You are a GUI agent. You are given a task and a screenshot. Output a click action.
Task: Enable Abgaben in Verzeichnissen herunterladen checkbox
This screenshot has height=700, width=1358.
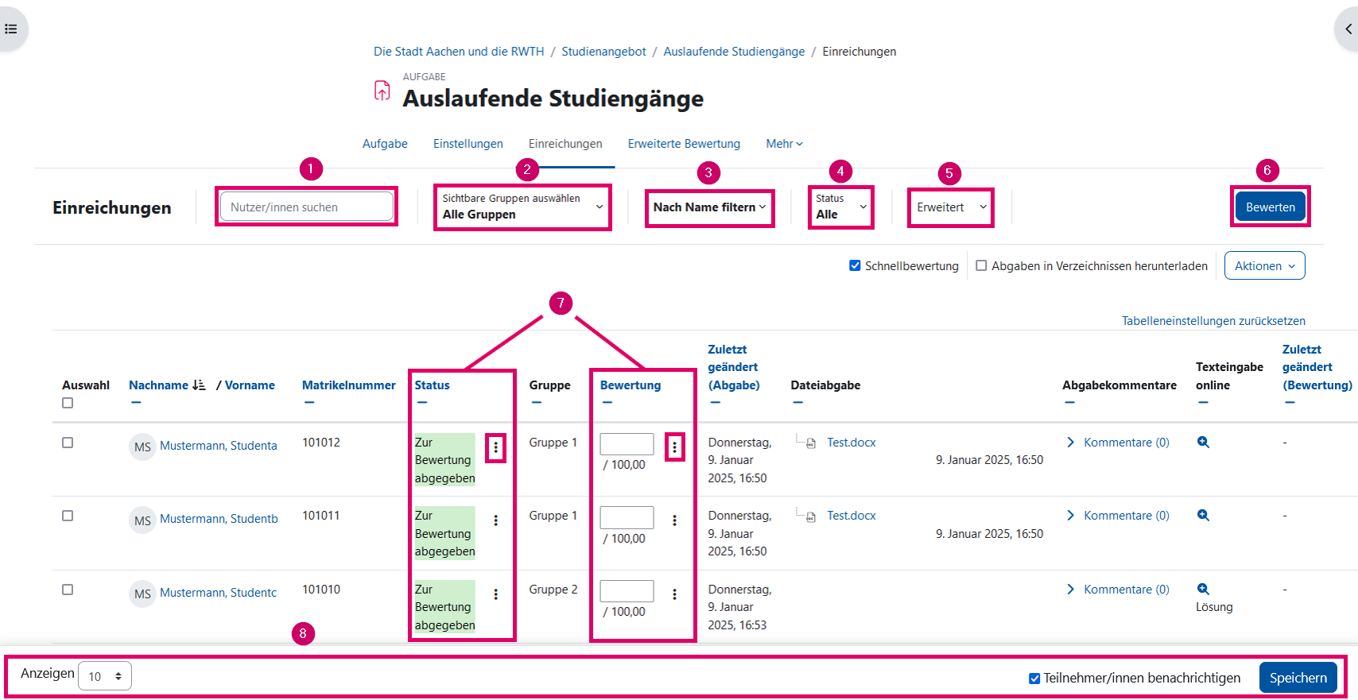pos(981,265)
